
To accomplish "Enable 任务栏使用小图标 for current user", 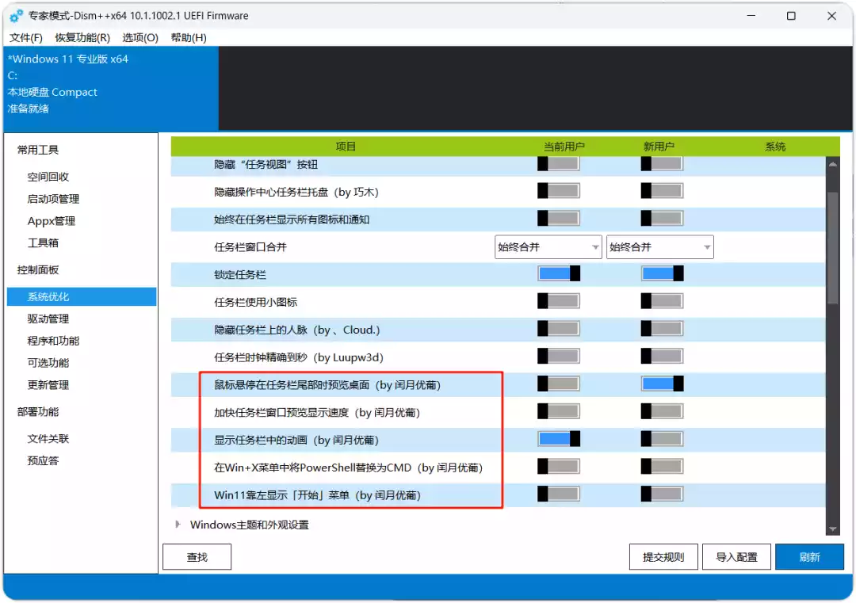I will click(559, 300).
